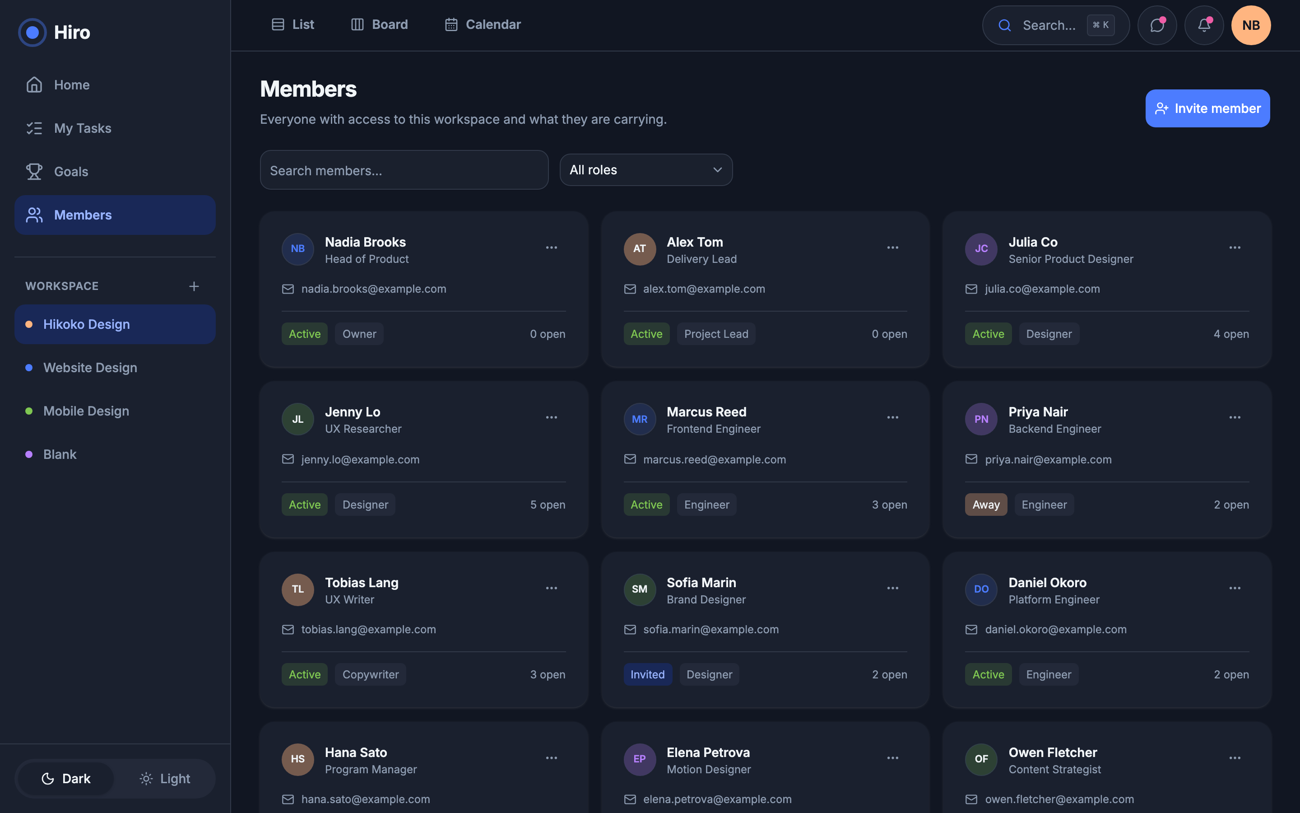Select the Blank workspace

click(115, 454)
